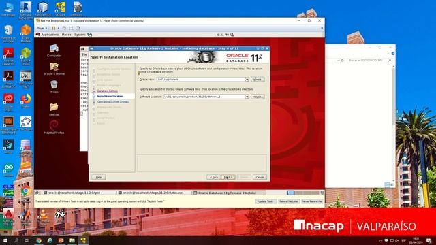Viewport: 436px width, 245px height.
Task: Open Firefox shortcut on Windows desktop
Action: [26, 101]
